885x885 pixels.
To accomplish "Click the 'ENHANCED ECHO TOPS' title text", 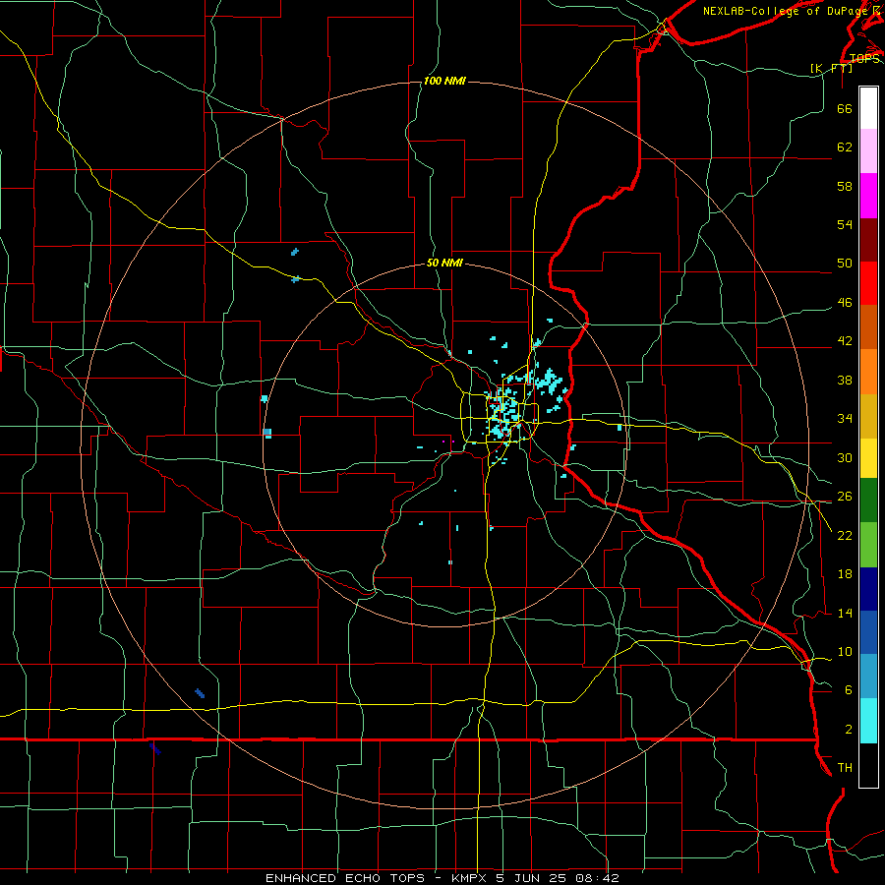I will (345, 878).
